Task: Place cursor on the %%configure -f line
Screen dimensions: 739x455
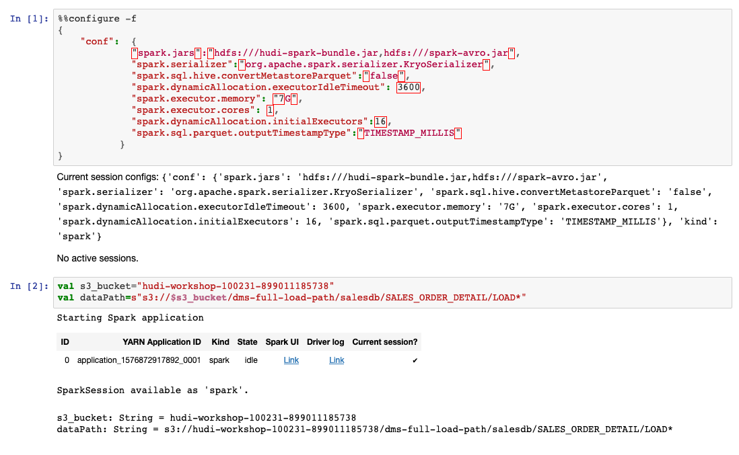Action: click(96, 19)
